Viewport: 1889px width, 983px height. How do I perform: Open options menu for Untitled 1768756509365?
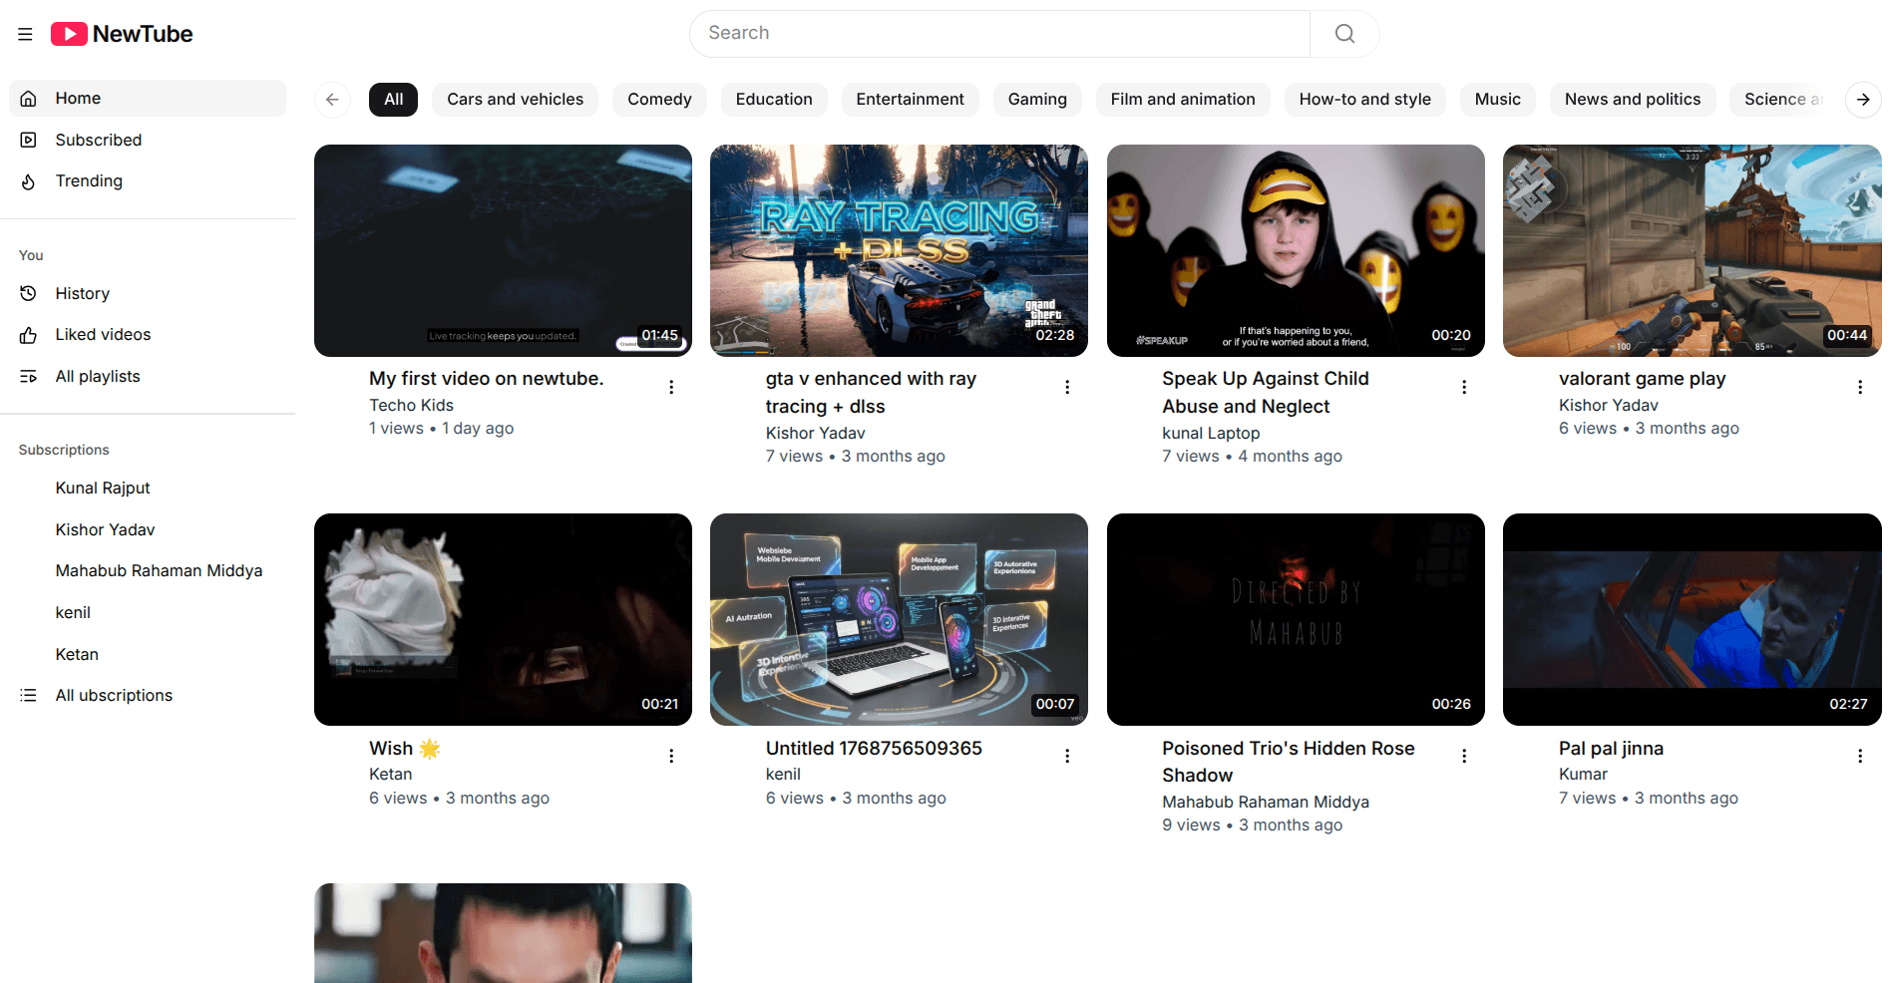[x=1067, y=756]
